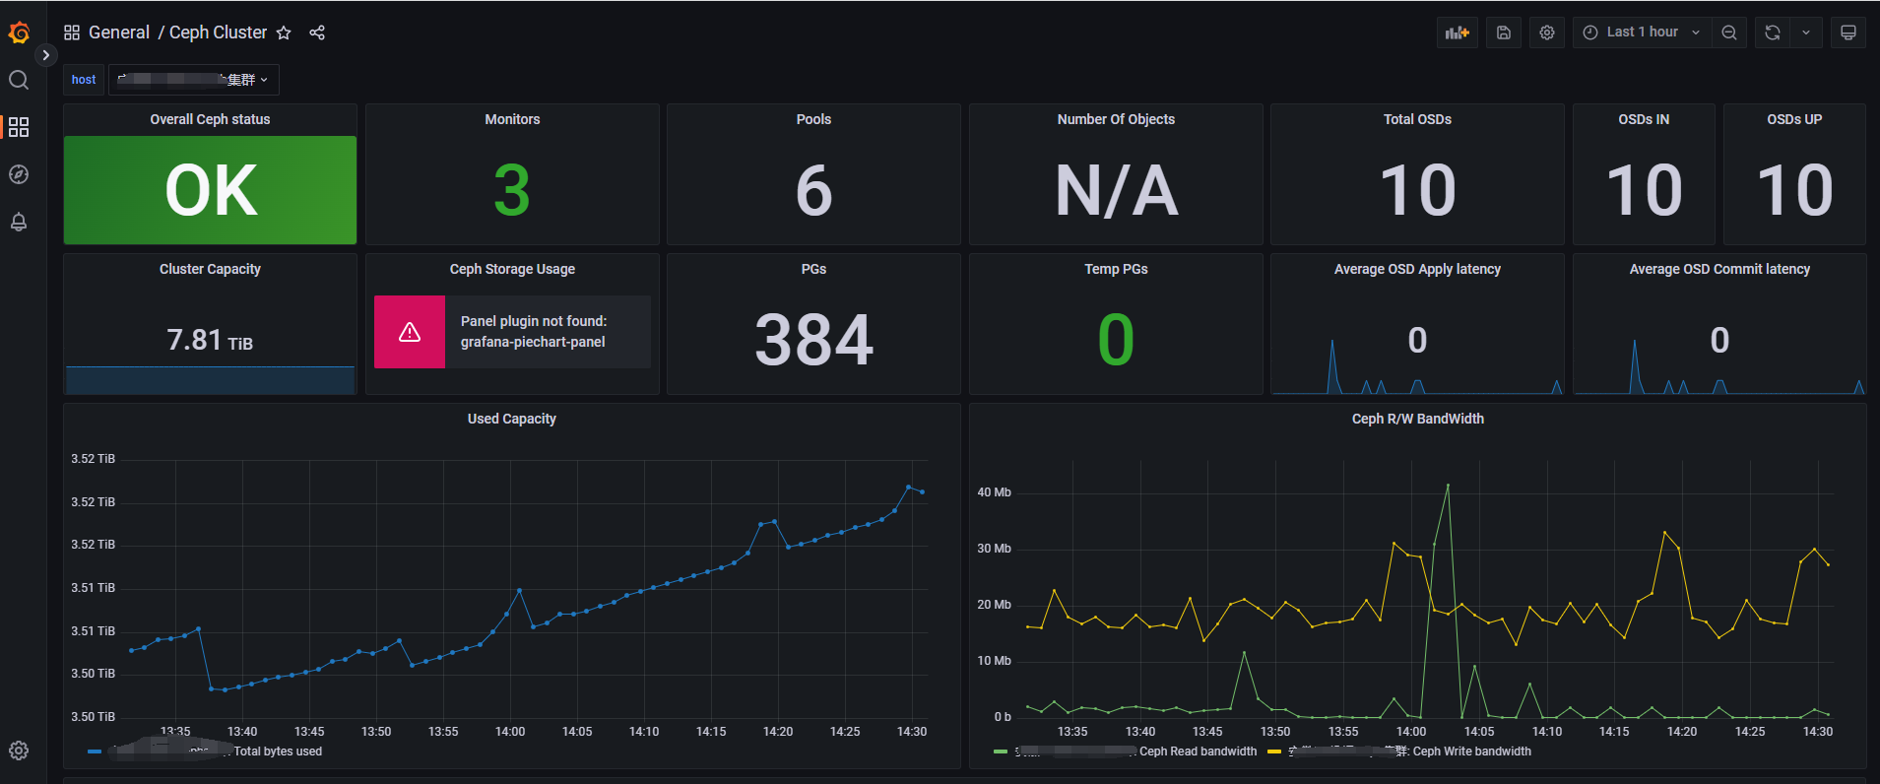Cycle view mode with the monitor icon
This screenshot has height=784, width=1880.
pos(1848,33)
